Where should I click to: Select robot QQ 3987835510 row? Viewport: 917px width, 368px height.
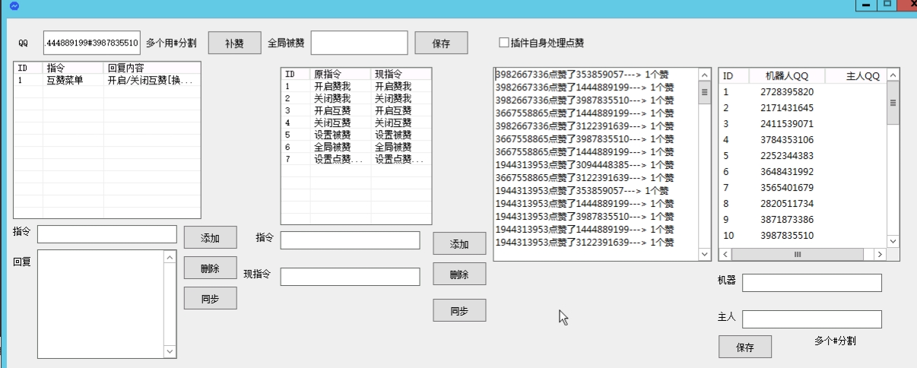802,236
